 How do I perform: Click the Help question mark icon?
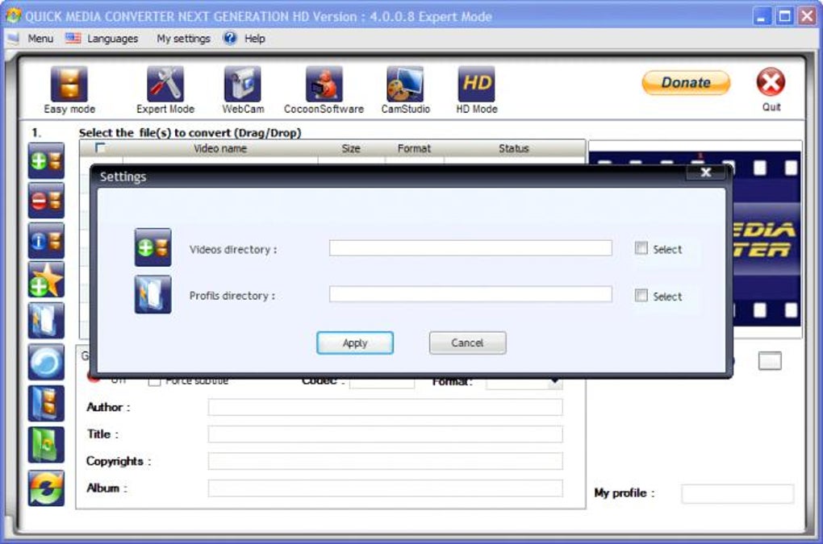click(x=230, y=38)
